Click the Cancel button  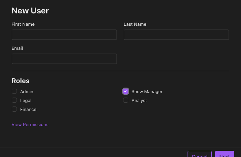pyautogui.click(x=200, y=154)
